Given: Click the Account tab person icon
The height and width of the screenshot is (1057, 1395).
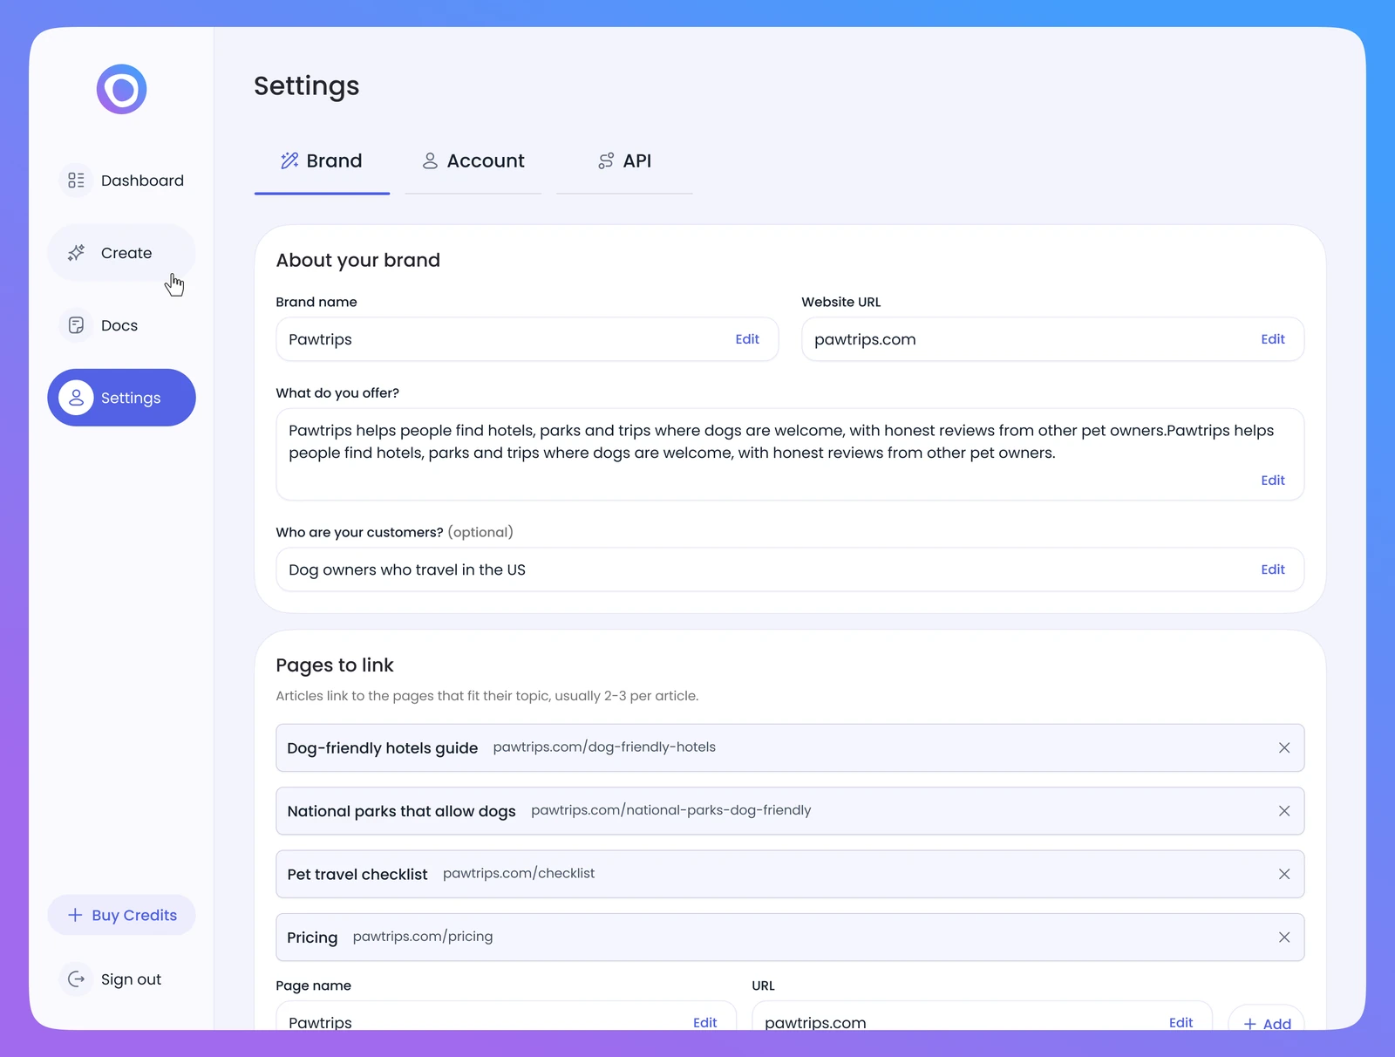Looking at the screenshot, I should (x=430, y=160).
